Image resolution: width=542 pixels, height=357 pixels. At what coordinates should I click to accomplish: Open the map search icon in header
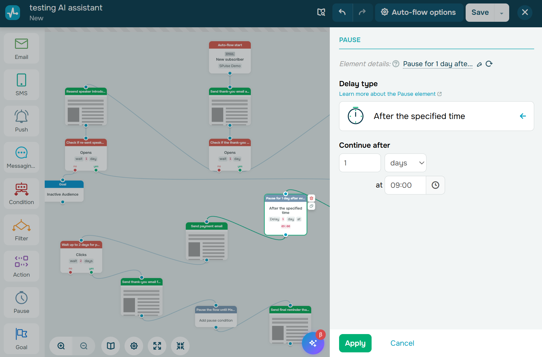coord(321,12)
